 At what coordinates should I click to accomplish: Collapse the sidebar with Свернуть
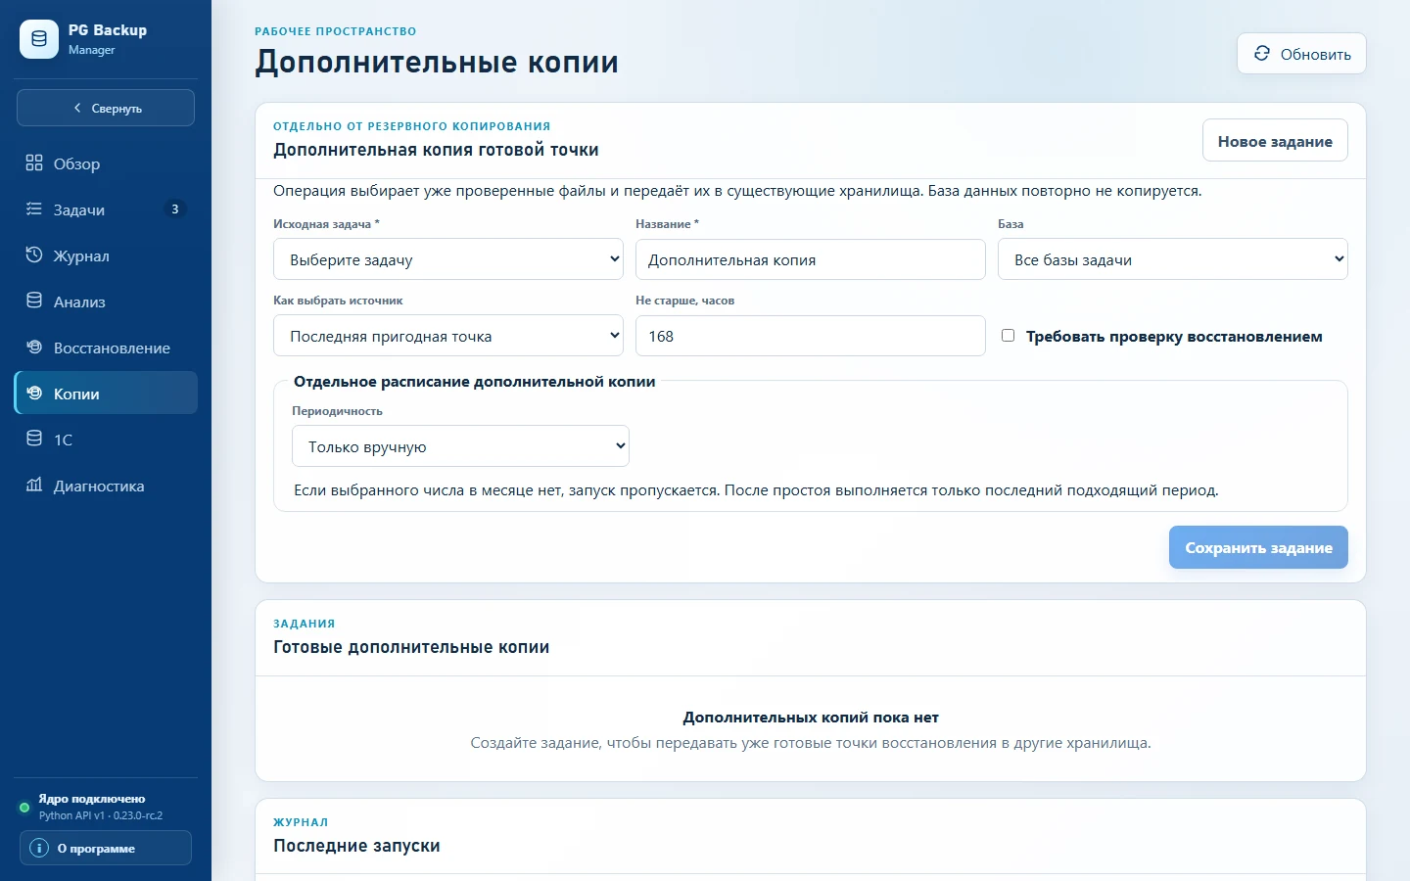click(x=106, y=108)
